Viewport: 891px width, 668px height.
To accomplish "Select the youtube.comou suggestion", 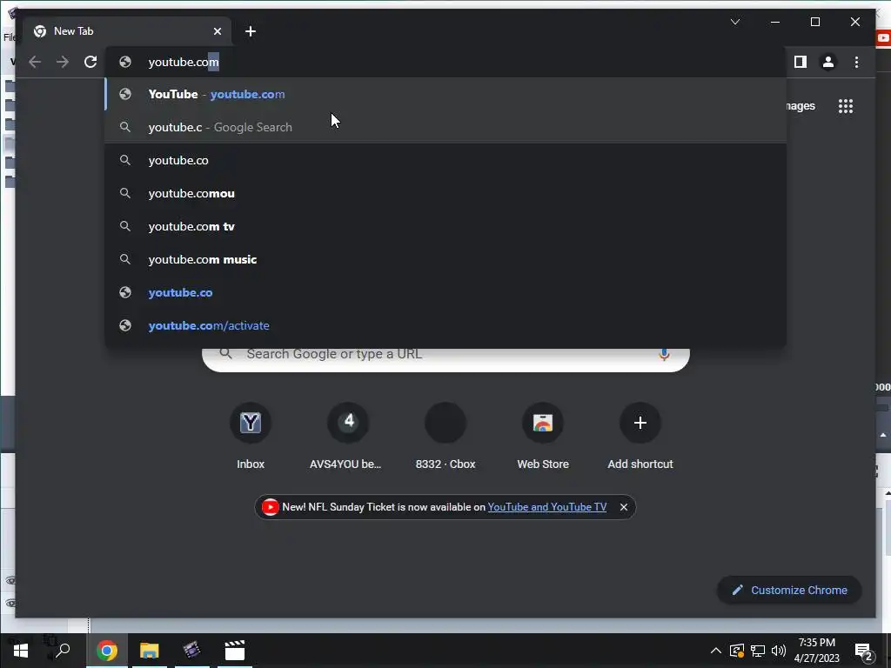I will tap(445, 193).
